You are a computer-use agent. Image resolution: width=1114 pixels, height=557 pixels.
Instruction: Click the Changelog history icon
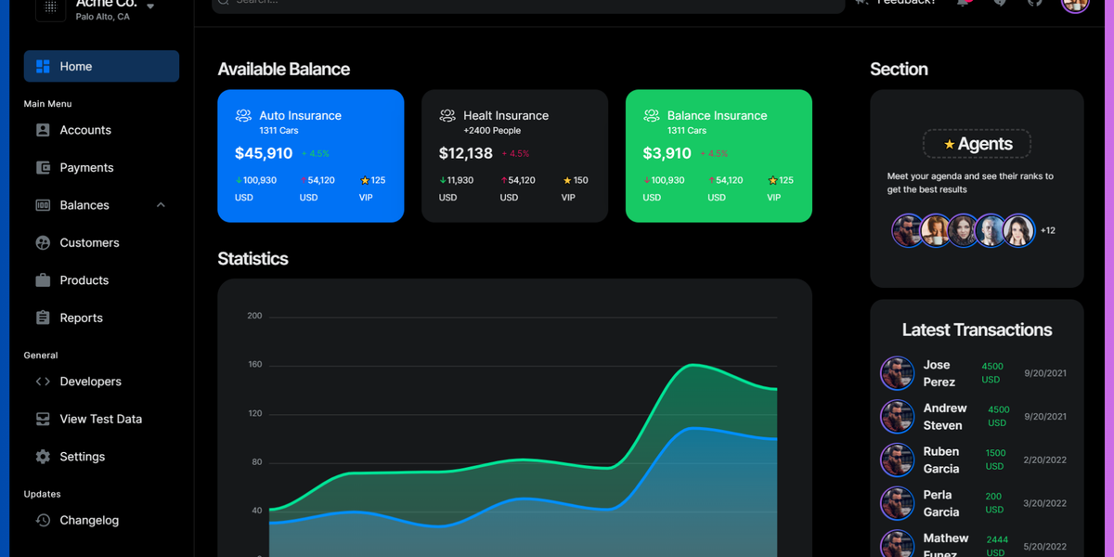point(43,520)
